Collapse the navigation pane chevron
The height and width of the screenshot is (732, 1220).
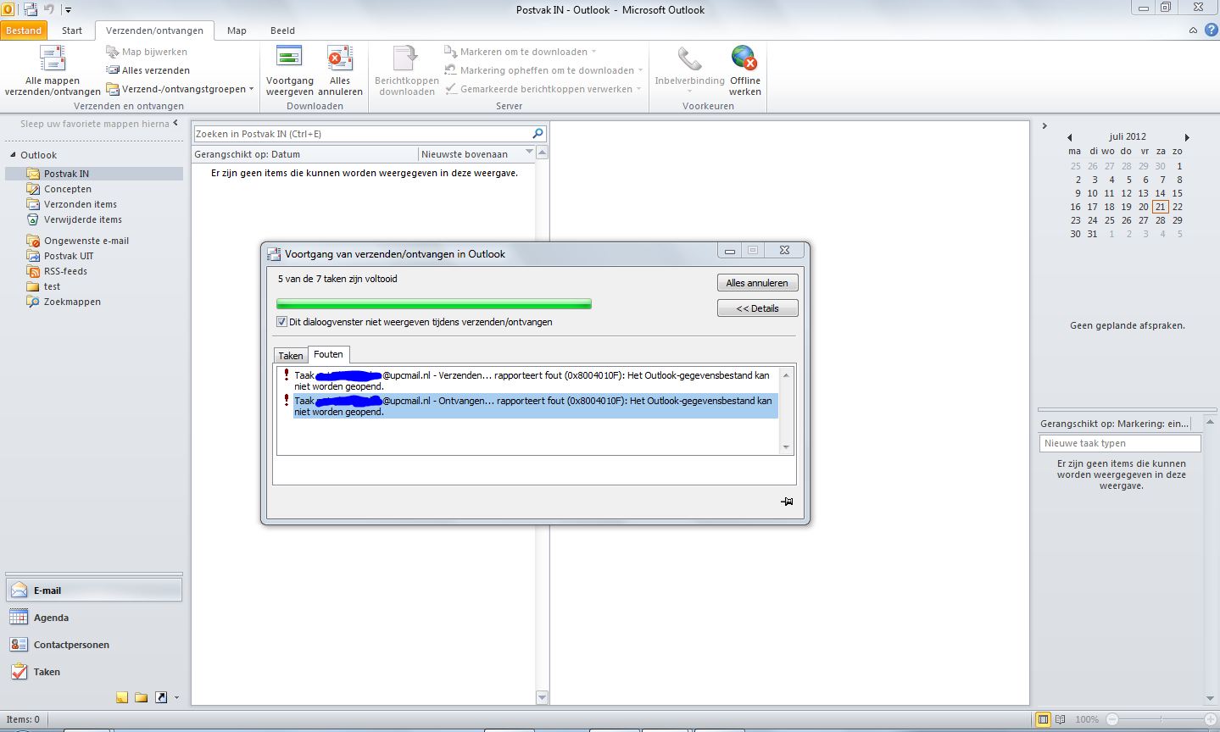[175, 123]
